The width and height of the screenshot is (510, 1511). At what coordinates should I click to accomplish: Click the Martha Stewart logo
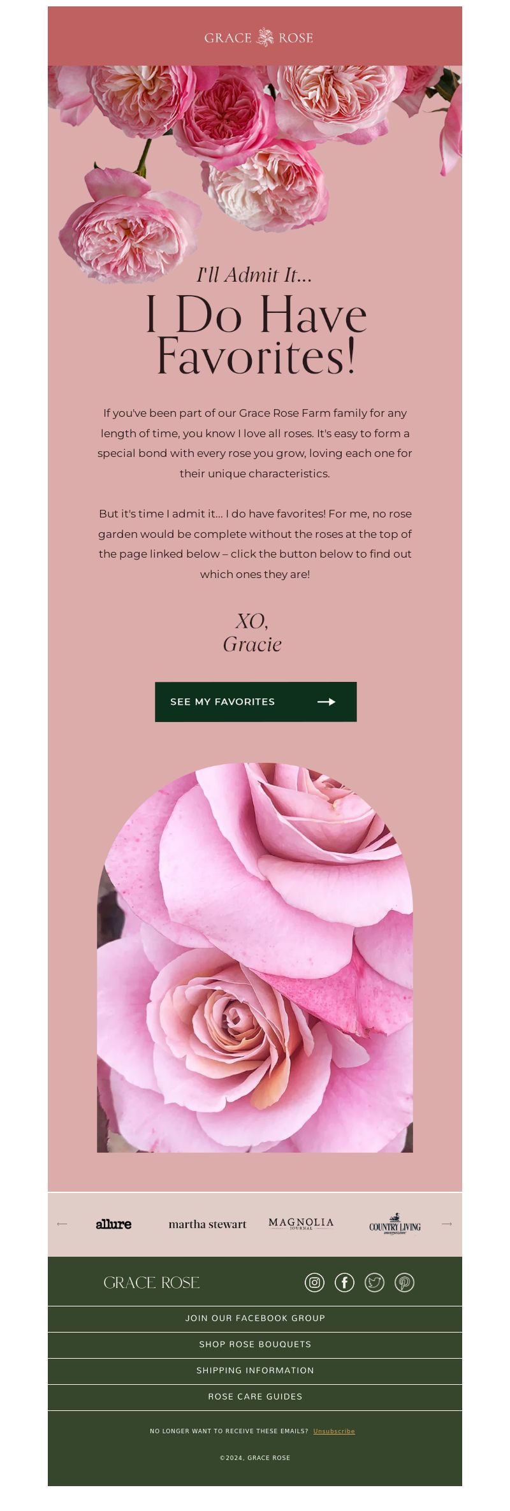207,1224
